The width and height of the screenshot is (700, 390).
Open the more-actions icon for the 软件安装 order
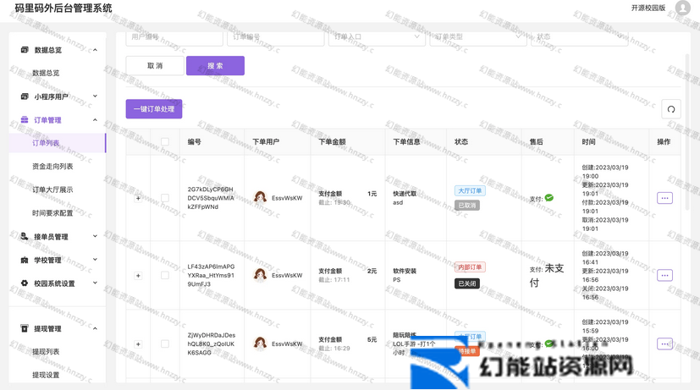(x=664, y=275)
